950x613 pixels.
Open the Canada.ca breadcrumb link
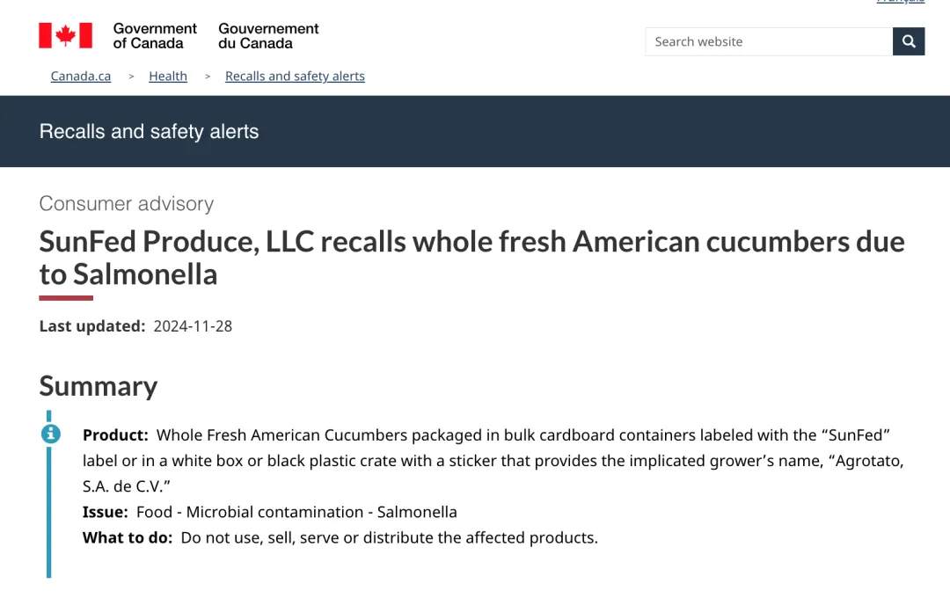click(x=81, y=77)
